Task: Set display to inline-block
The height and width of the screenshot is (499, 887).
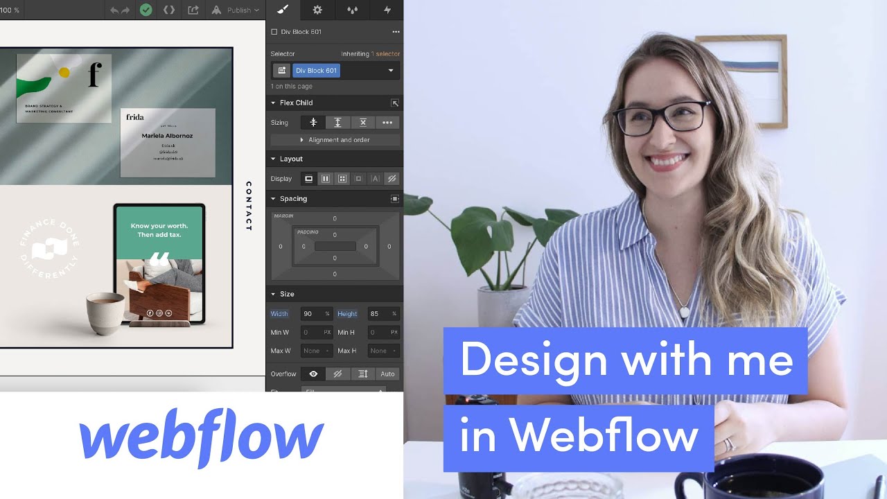Action: click(x=358, y=179)
